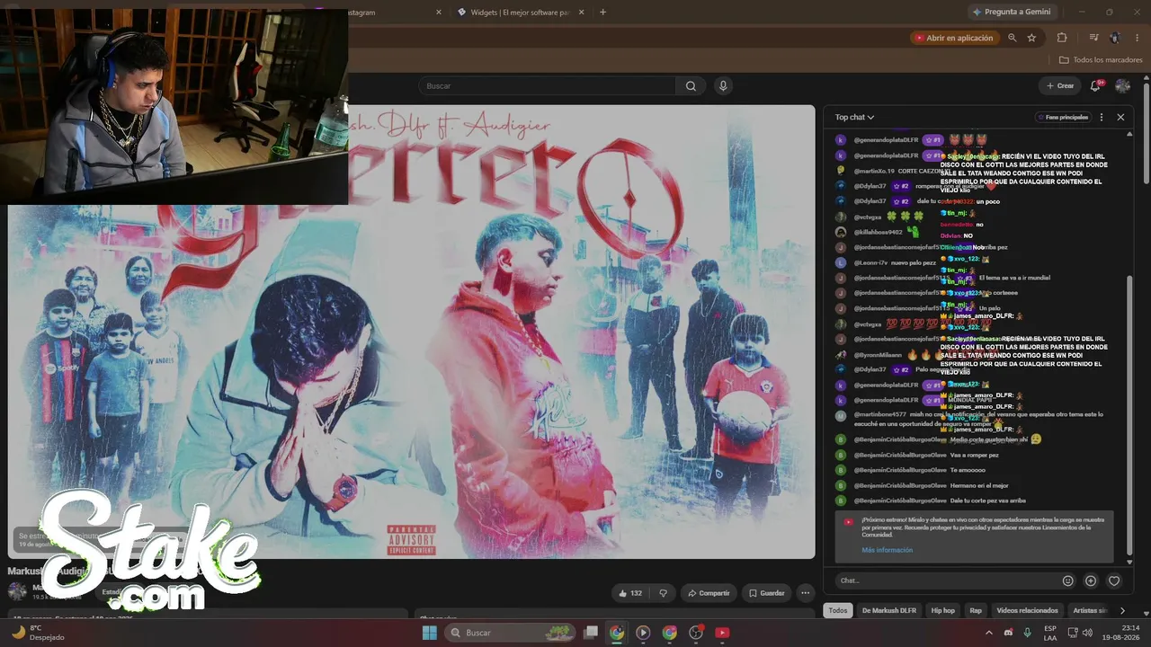Open more video actions ellipsis button
The width and height of the screenshot is (1151, 647).
click(806, 593)
